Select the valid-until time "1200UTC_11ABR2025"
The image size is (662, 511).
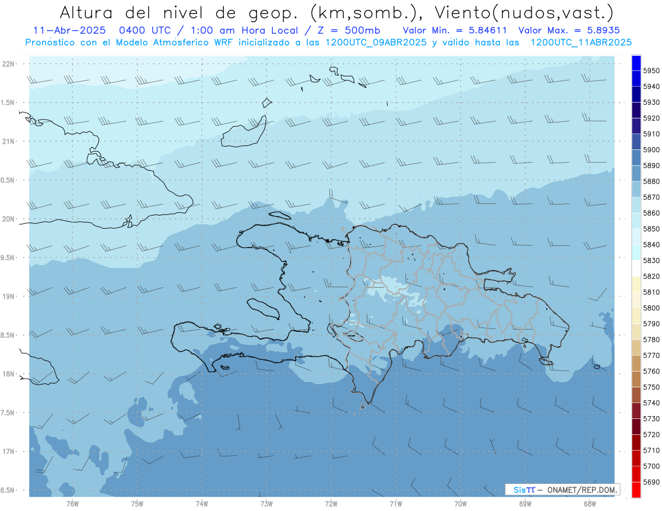pos(581,42)
